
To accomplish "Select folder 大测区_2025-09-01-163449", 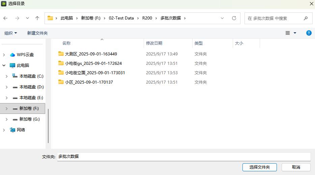I will (x=91, y=54).
